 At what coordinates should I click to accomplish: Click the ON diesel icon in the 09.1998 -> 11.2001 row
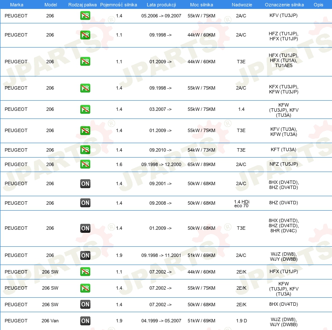tap(85, 255)
